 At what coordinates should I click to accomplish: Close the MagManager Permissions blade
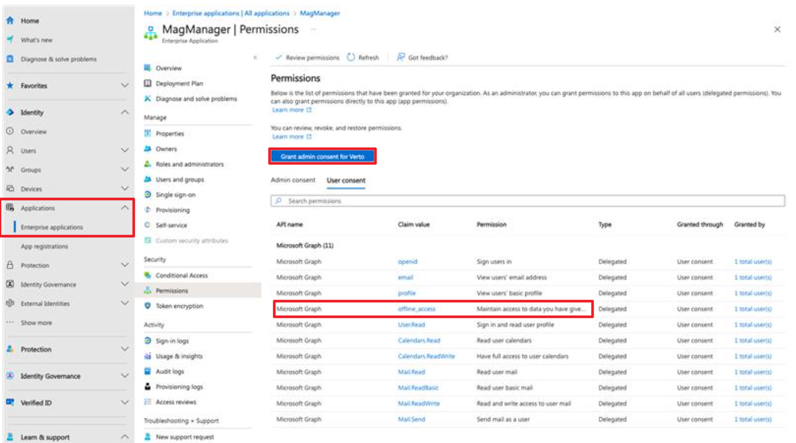coord(777,29)
